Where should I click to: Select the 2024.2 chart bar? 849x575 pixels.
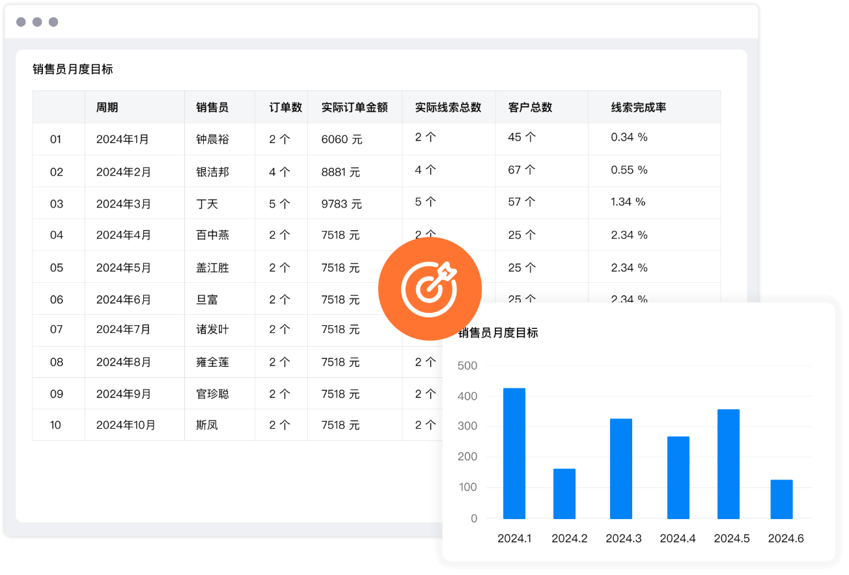[x=564, y=493]
